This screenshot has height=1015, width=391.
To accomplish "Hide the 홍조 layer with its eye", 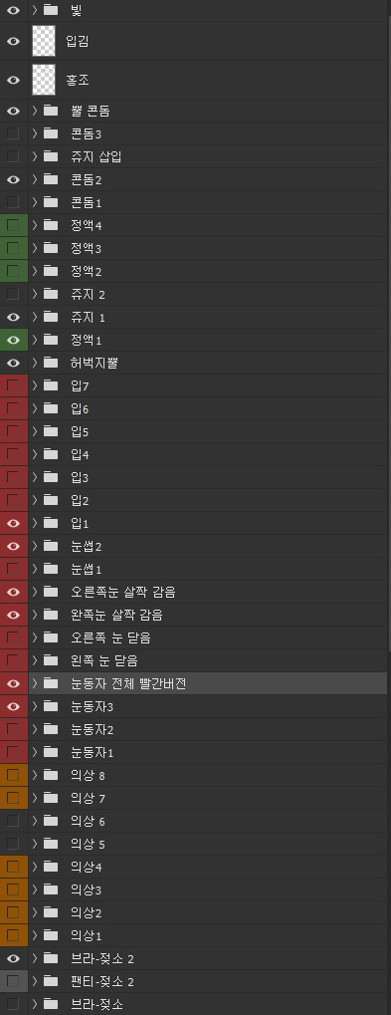I will (13, 81).
